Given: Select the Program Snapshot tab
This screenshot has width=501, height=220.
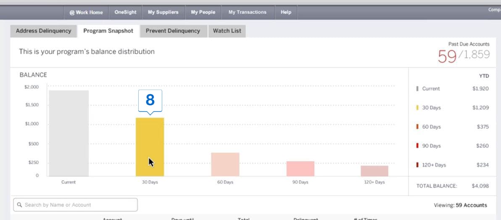Looking at the screenshot, I should [x=108, y=31].
